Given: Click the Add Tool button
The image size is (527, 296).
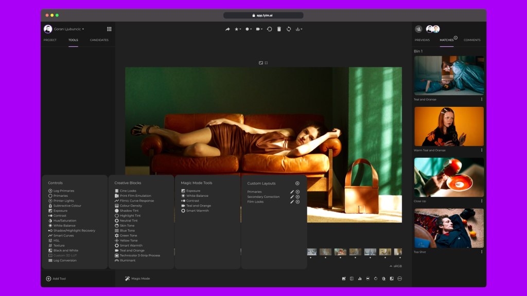Looking at the screenshot, I should point(56,279).
